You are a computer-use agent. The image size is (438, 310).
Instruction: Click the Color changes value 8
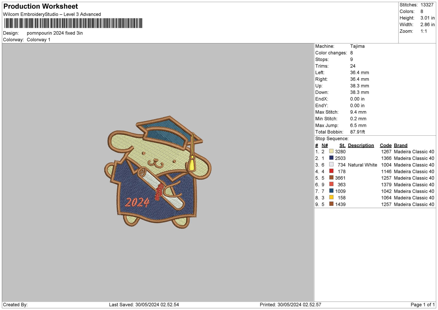[x=352, y=53]
